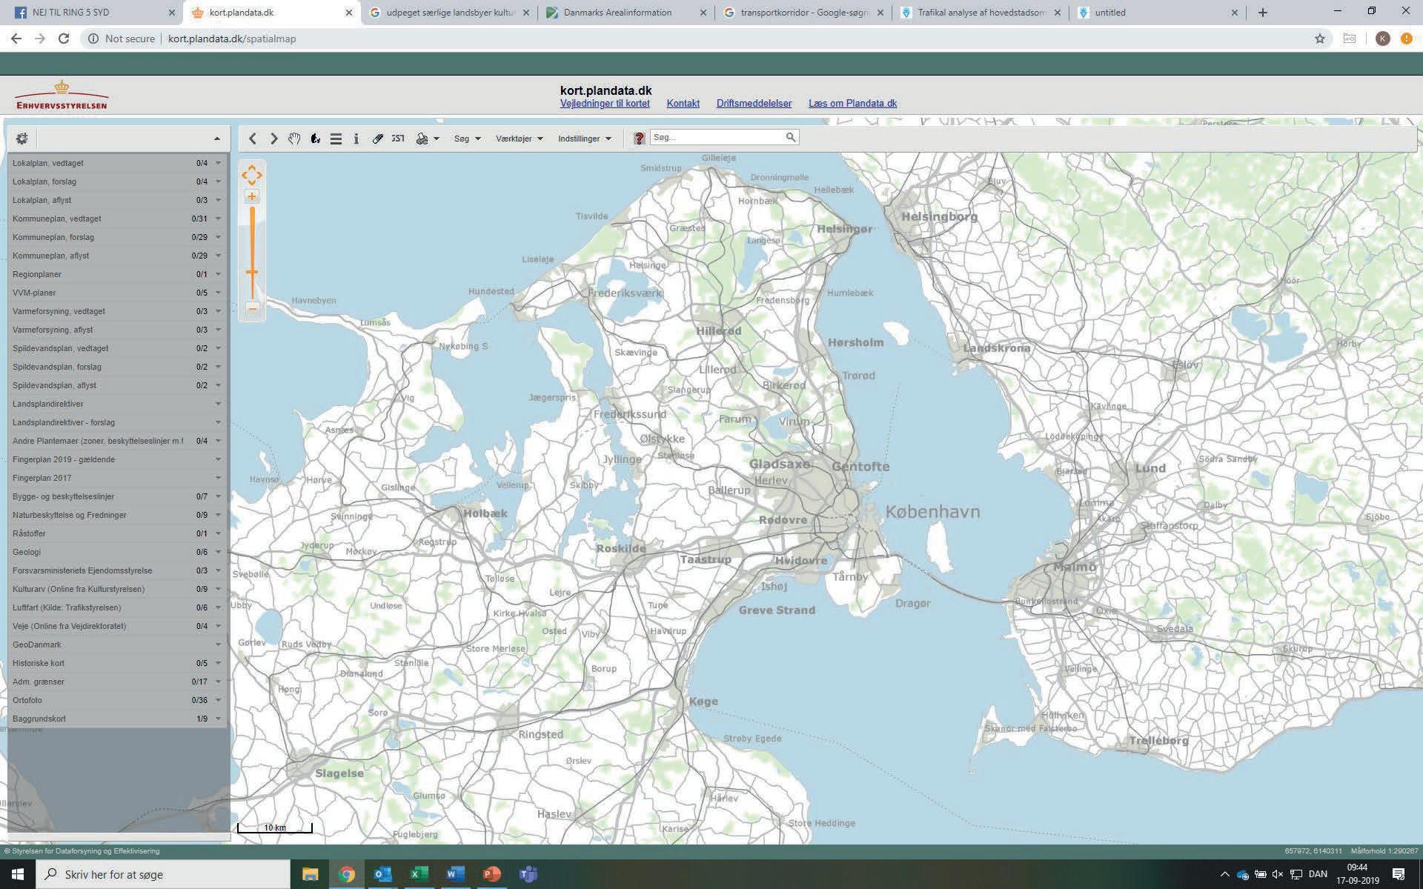
Task: Open the layer list hamburger icon
Action: (x=336, y=139)
